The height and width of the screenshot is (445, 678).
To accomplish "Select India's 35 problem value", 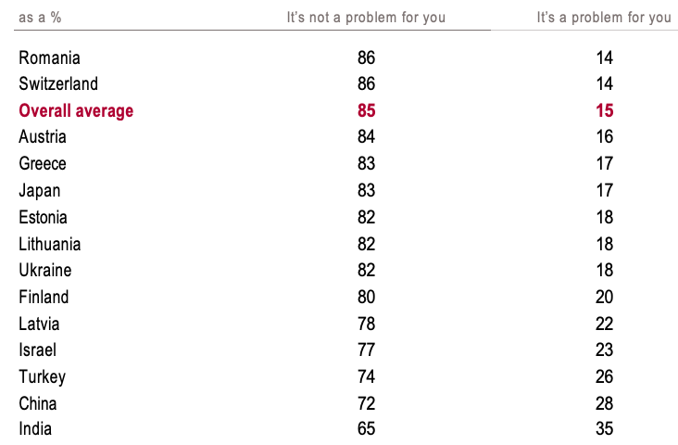I will [605, 429].
